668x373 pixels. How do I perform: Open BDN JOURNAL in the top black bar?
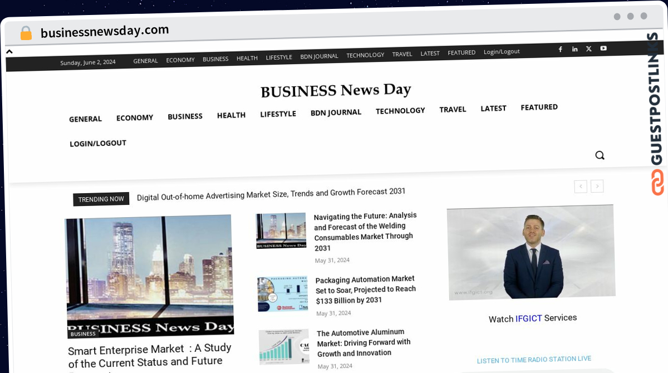[x=319, y=56]
